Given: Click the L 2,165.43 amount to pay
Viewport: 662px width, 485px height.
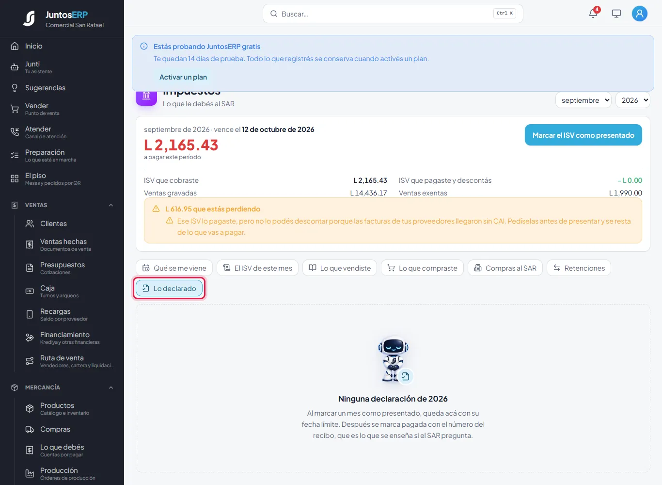Looking at the screenshot, I should pos(181,145).
